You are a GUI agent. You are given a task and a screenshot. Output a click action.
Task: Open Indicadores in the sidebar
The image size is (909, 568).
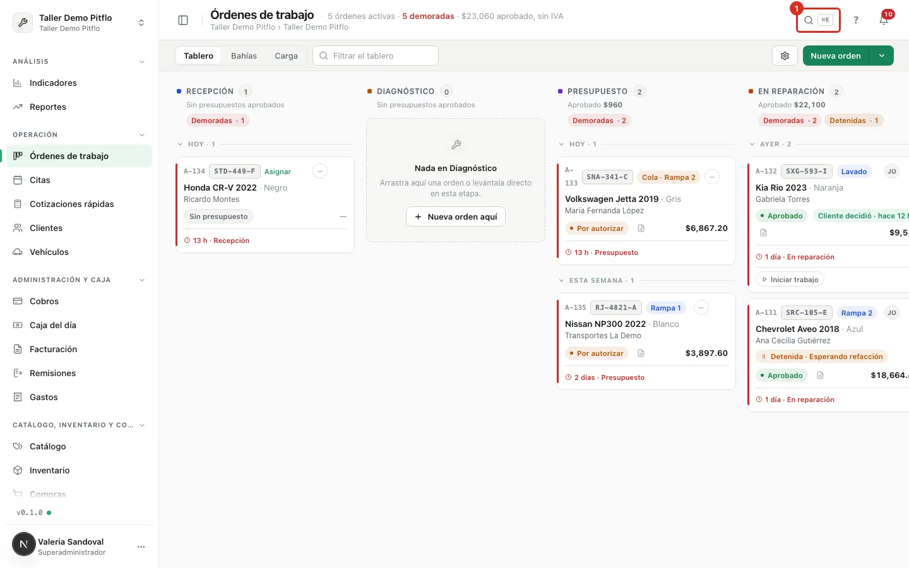point(80,83)
